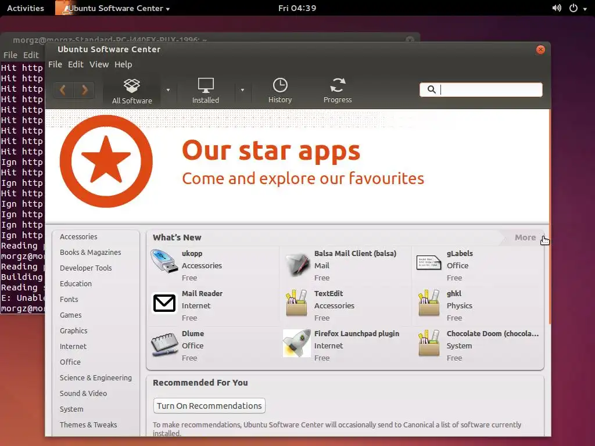595x446 pixels.
Task: Open the View menu
Action: click(x=99, y=64)
